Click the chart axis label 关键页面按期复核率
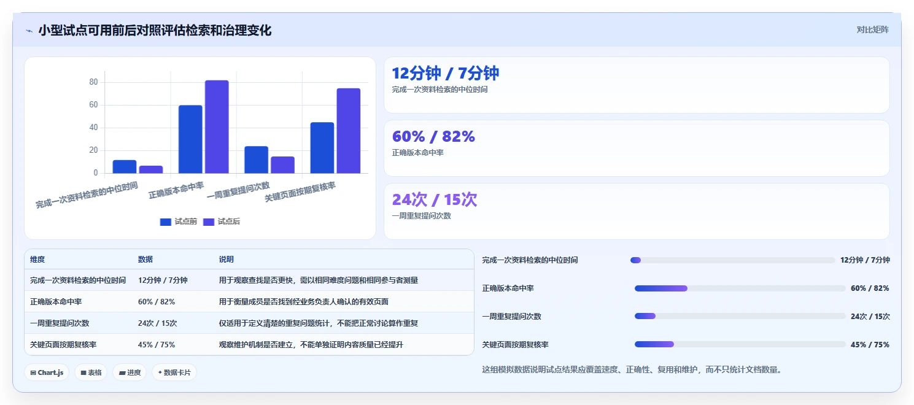This screenshot has height=405, width=914. point(300,193)
